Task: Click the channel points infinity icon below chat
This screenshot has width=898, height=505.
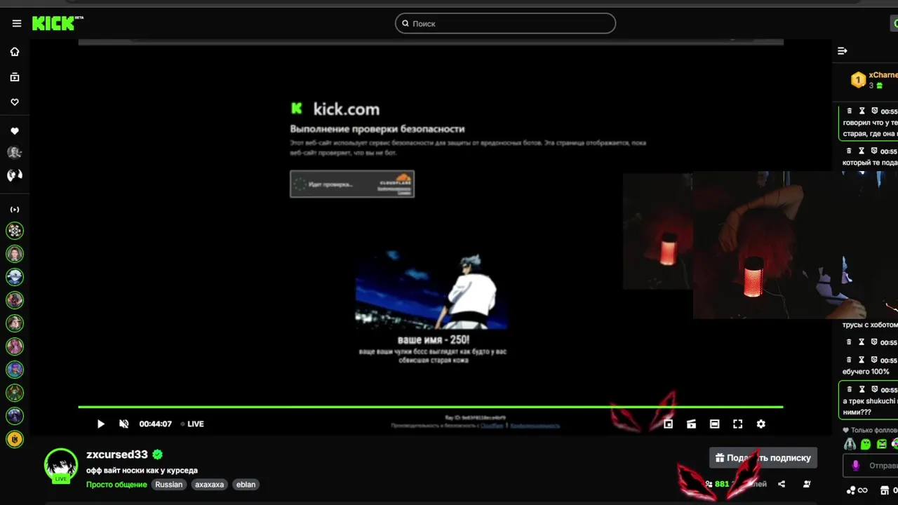Action: tap(856, 490)
